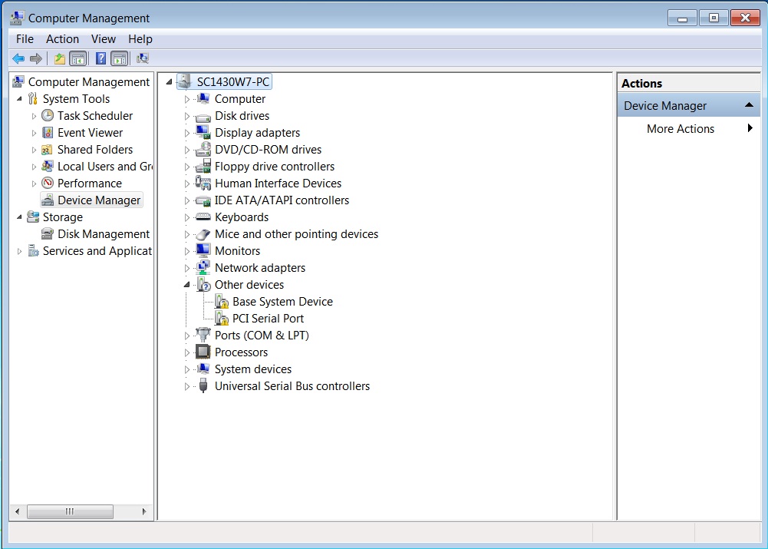
Task: Open the Action menu
Action: (x=62, y=38)
